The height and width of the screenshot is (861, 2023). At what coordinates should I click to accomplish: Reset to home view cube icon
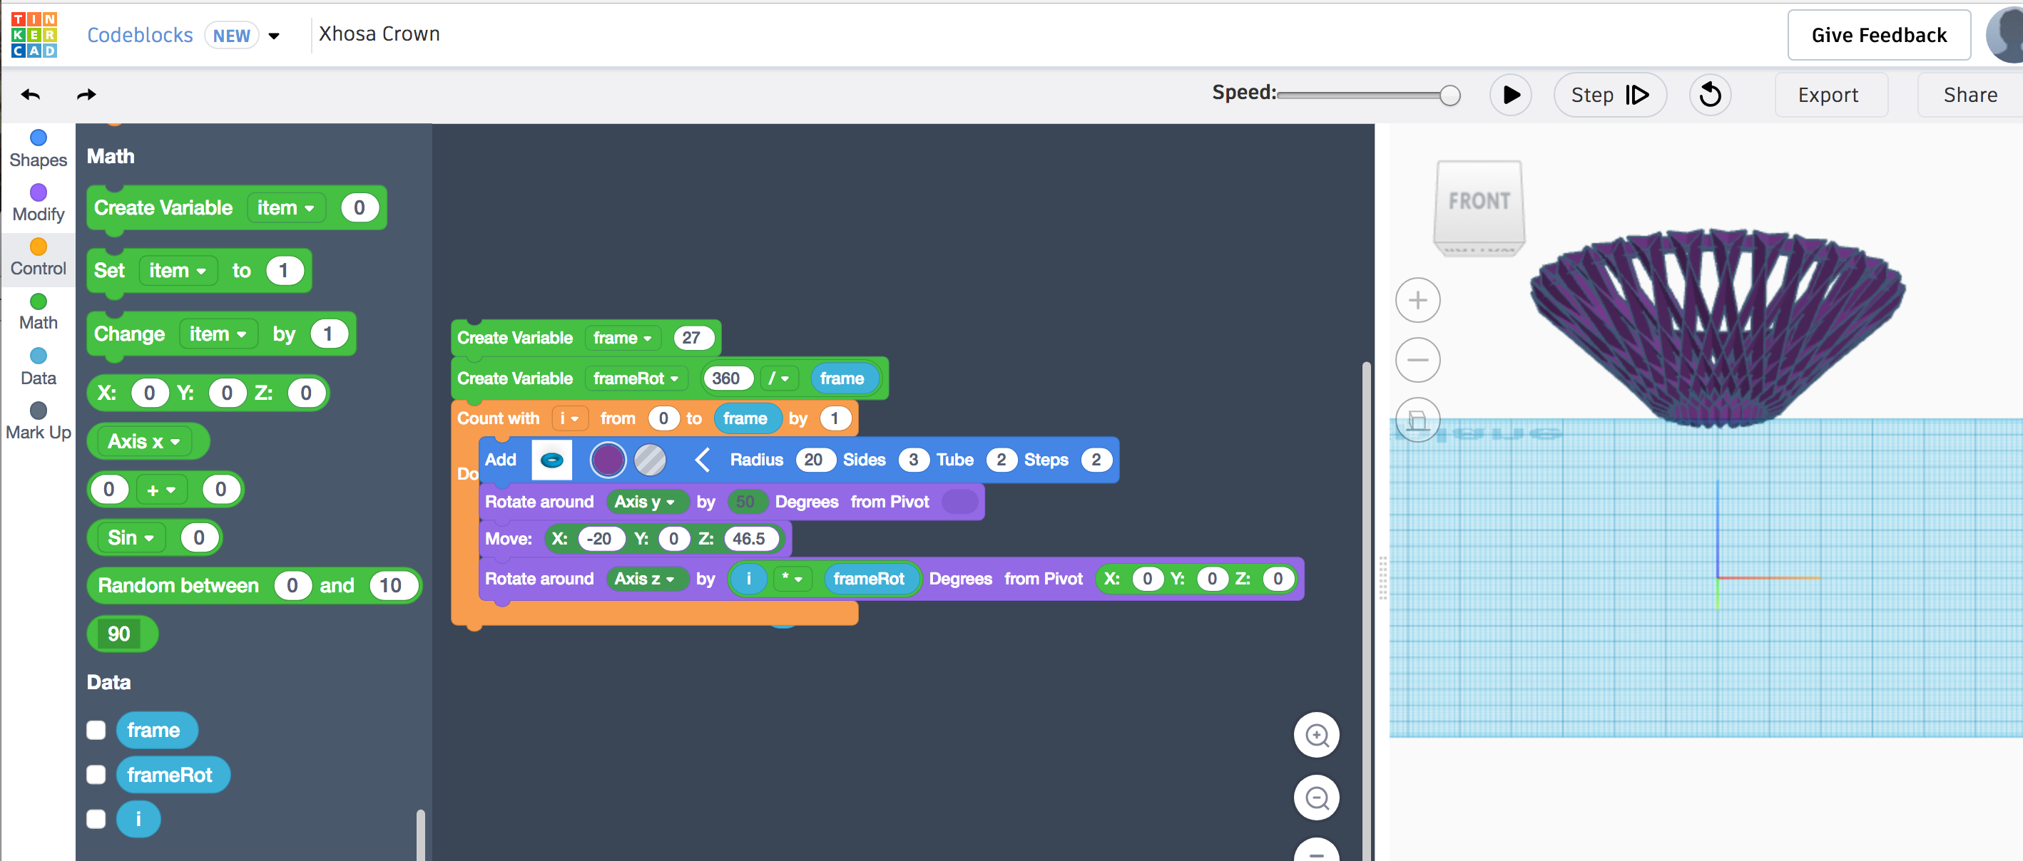(x=1417, y=420)
